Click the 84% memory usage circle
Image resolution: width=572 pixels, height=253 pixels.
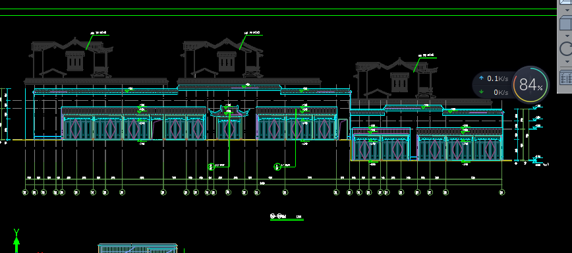[530, 84]
